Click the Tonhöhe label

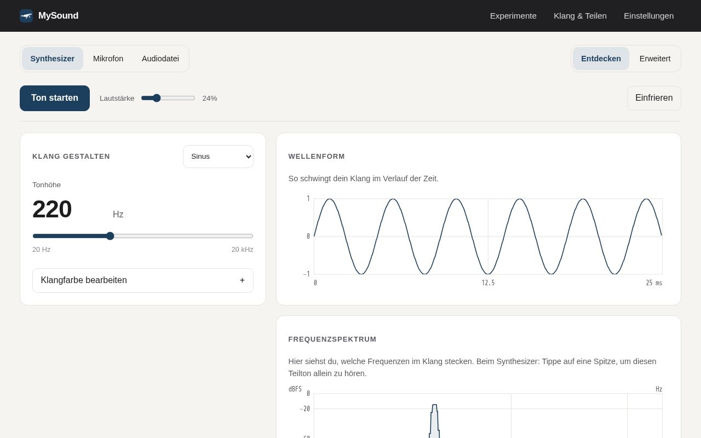tap(47, 185)
